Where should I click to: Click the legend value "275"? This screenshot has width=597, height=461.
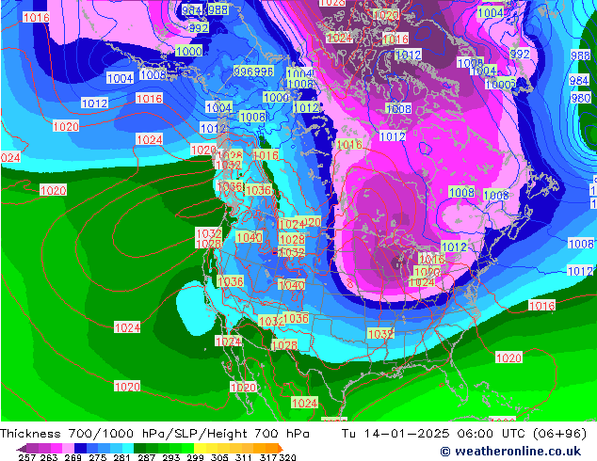(x=98, y=457)
